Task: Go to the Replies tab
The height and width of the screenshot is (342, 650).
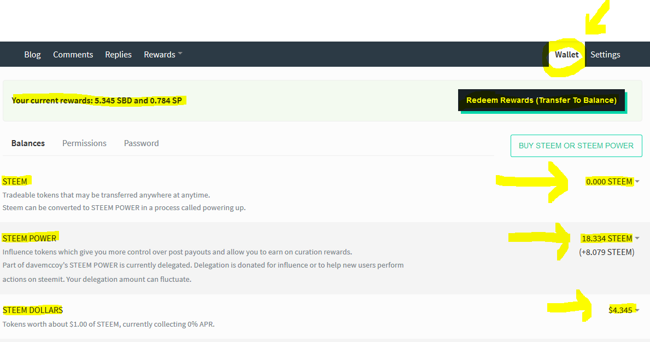Action: tap(118, 54)
